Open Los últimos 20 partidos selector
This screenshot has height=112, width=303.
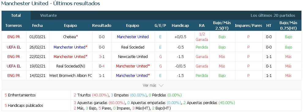pyautogui.click(x=273, y=16)
